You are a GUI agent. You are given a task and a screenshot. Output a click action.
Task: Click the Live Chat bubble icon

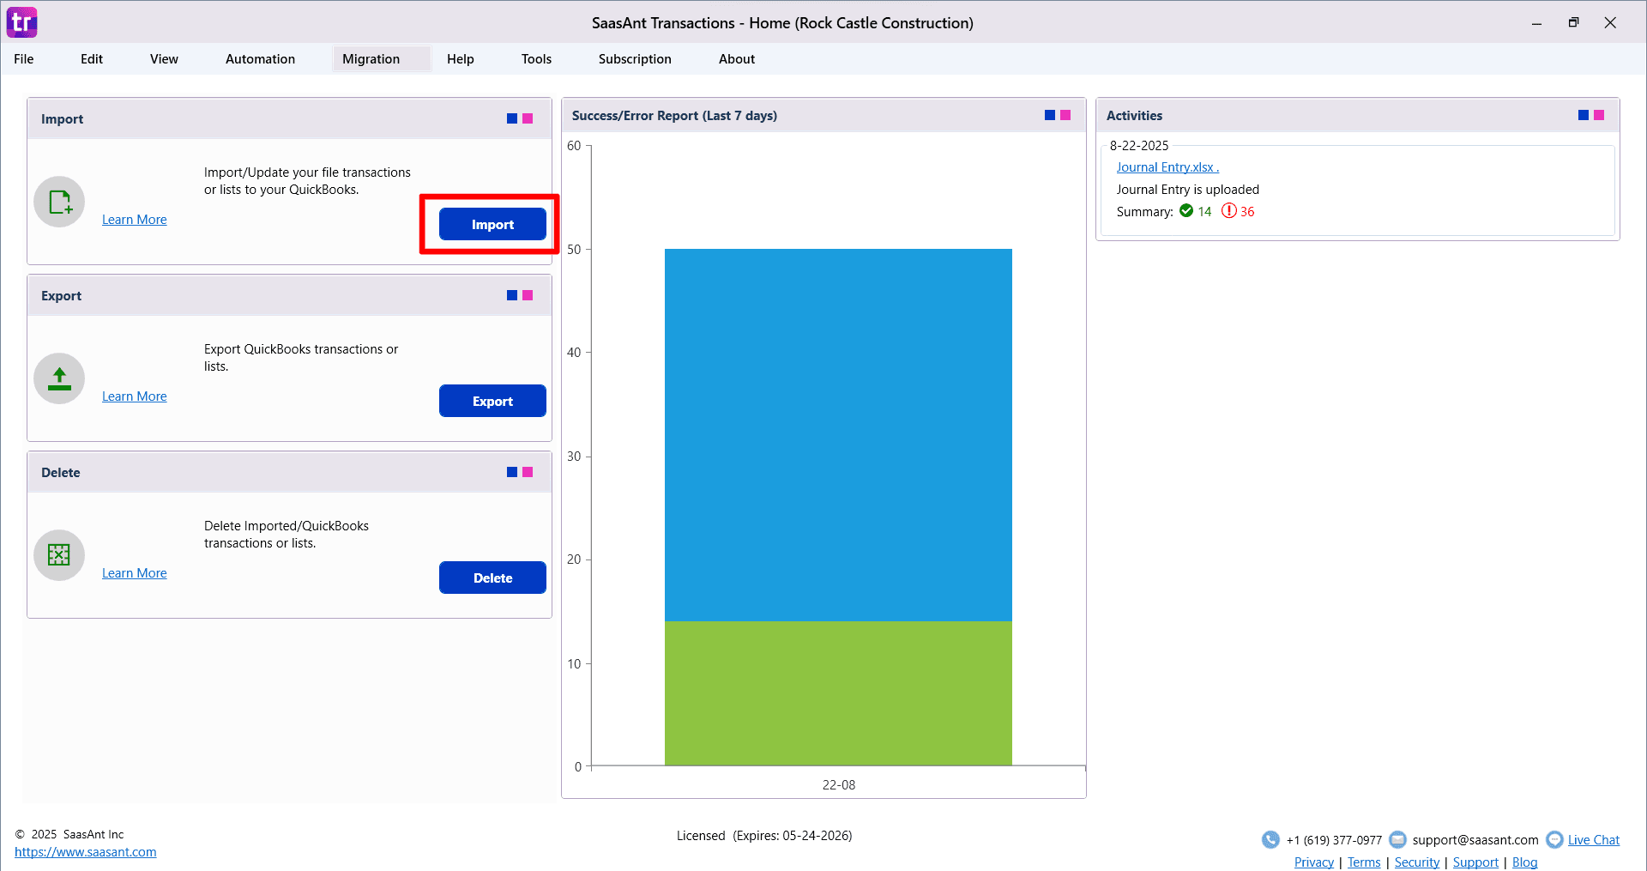click(1554, 840)
